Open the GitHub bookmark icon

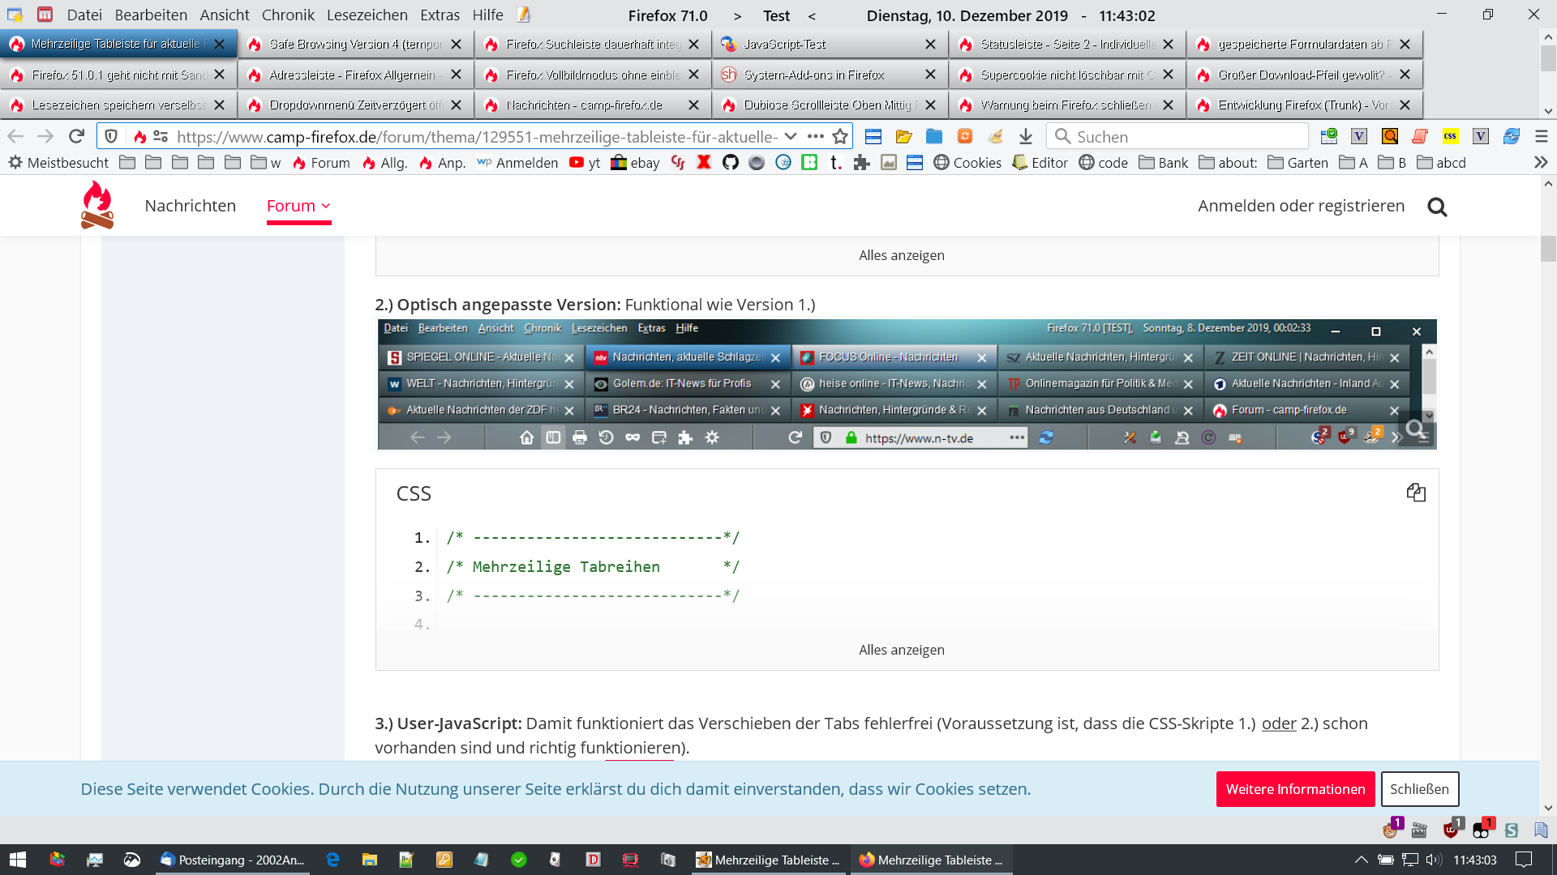coord(730,163)
